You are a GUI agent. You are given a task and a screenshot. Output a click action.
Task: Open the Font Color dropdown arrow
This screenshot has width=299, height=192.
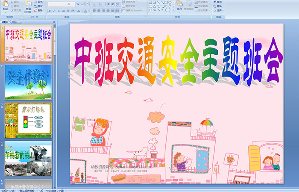88,11
